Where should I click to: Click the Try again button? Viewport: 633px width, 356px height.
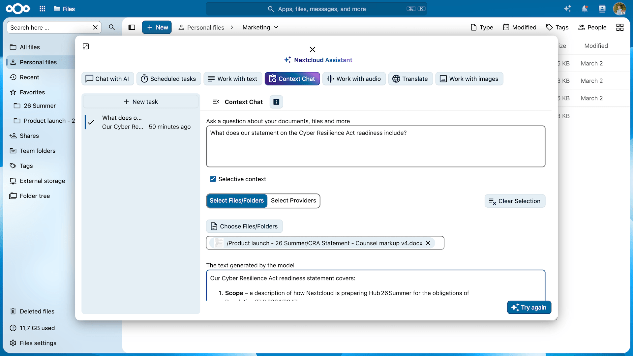pos(529,308)
